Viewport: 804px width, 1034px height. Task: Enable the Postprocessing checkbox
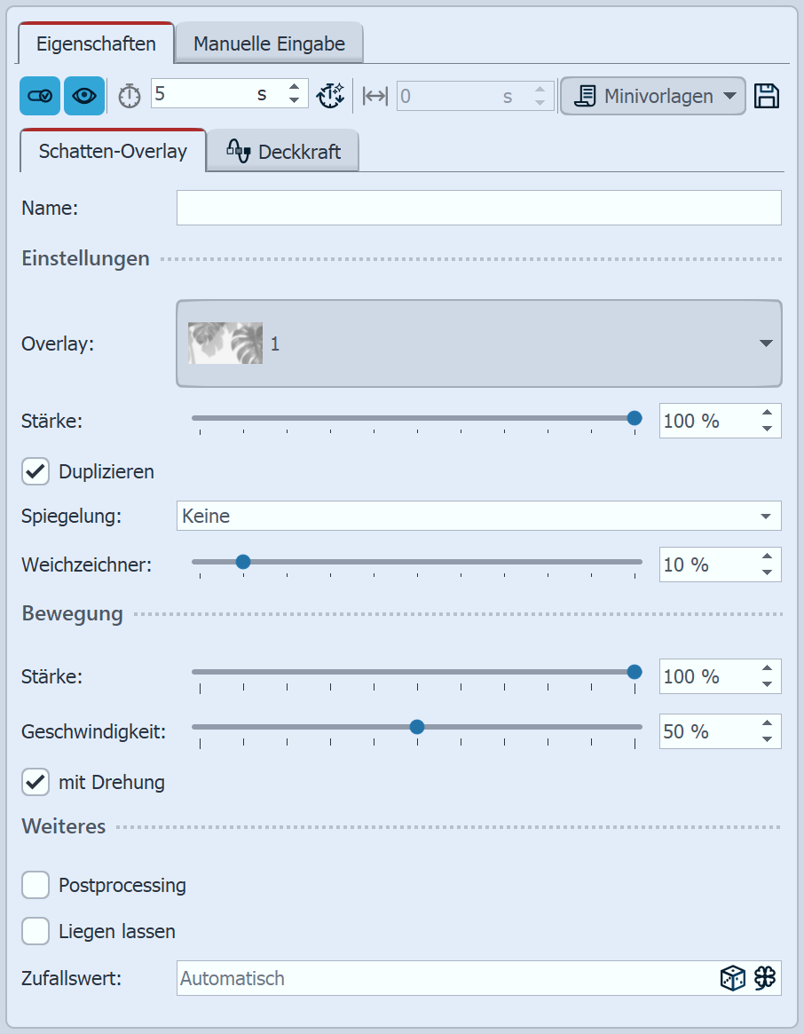(35, 885)
